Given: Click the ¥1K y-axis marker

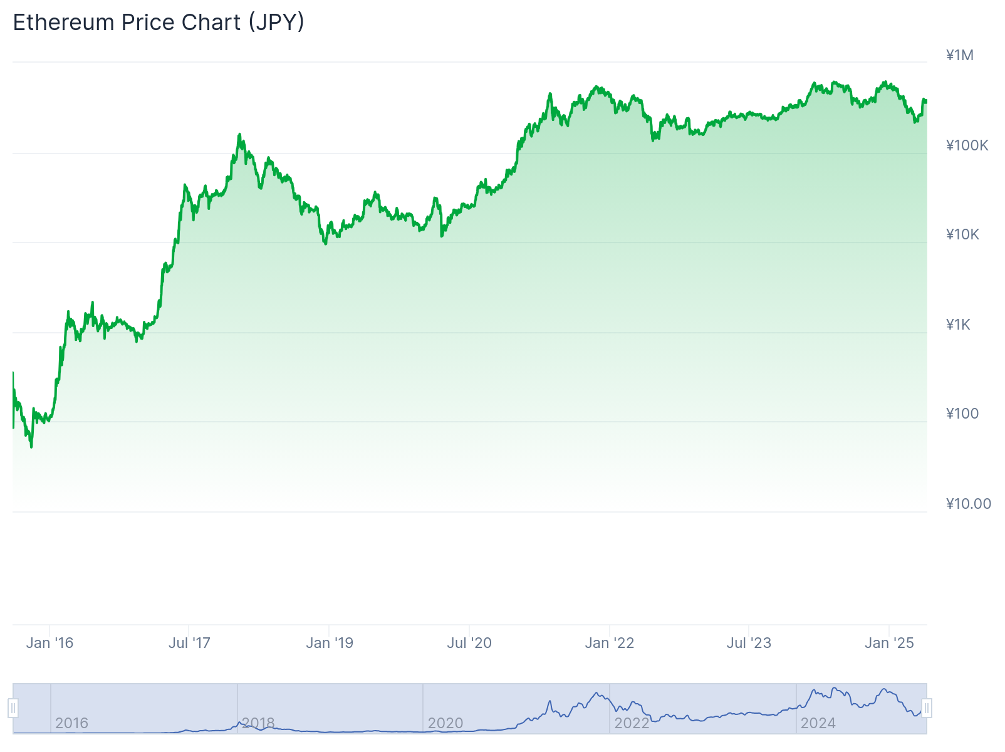Looking at the screenshot, I should [x=959, y=324].
